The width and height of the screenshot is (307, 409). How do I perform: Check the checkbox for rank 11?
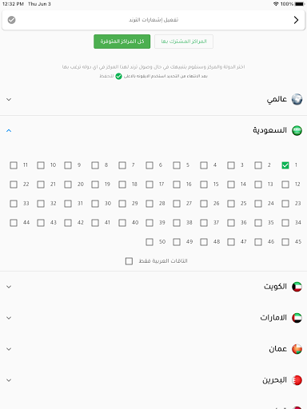(14, 165)
